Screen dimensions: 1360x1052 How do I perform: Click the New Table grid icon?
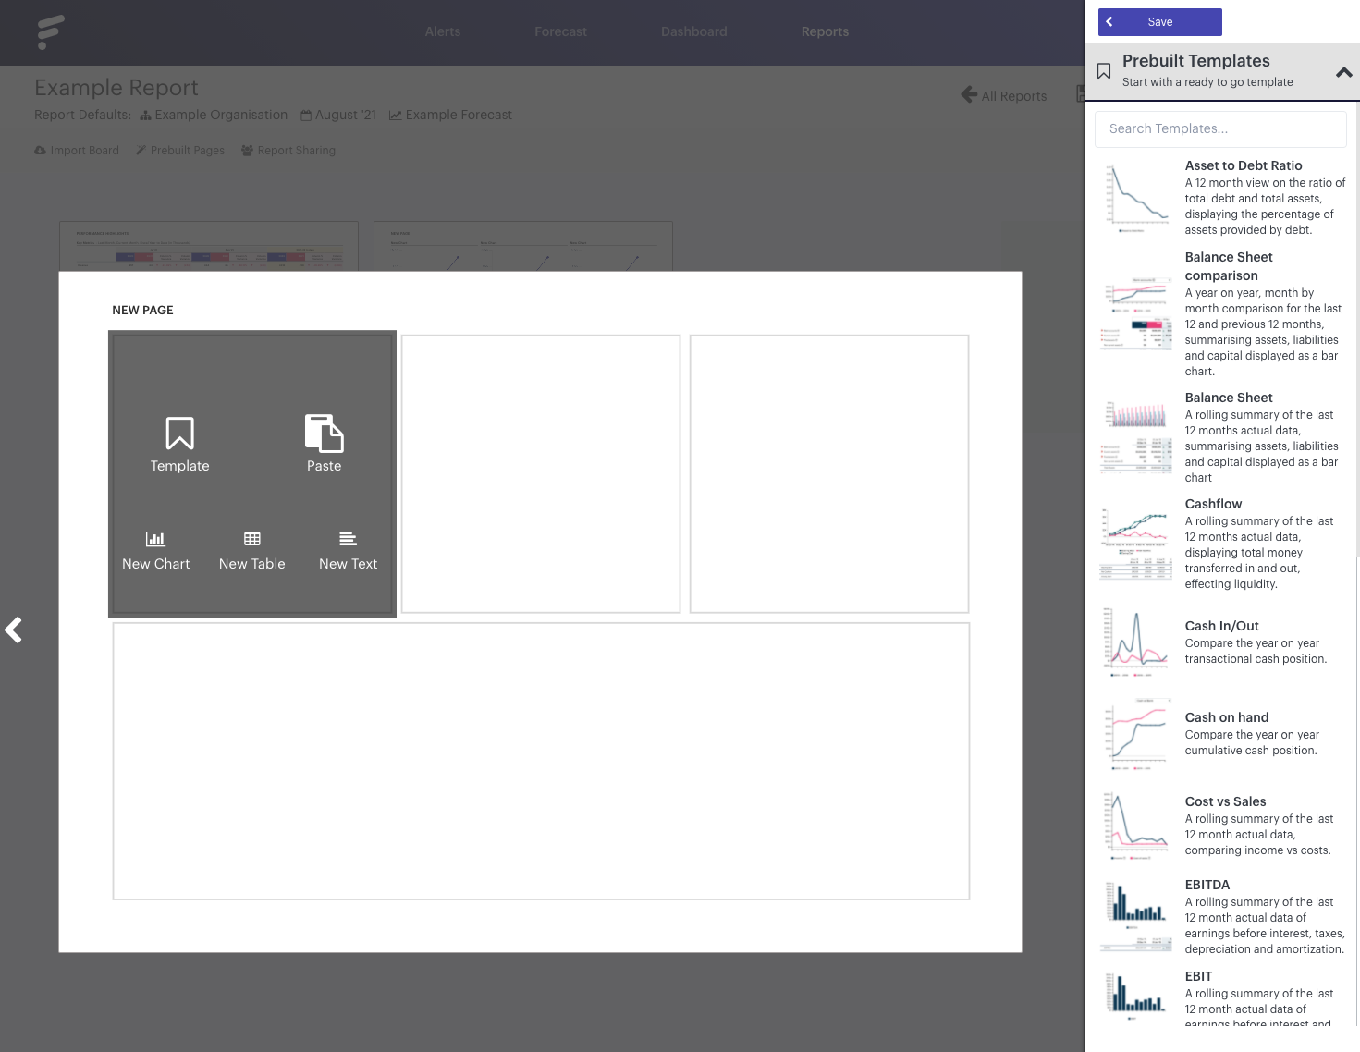252,538
